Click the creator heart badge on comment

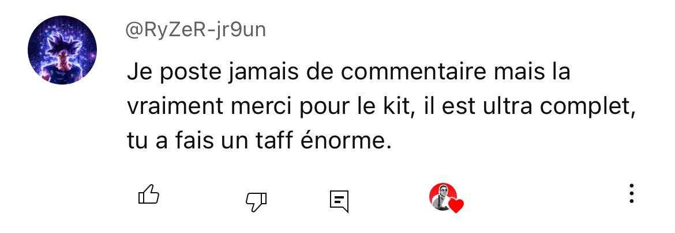[x=446, y=198]
